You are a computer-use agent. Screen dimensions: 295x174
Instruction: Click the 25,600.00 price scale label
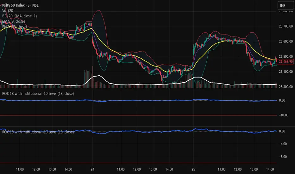(x=286, y=41)
